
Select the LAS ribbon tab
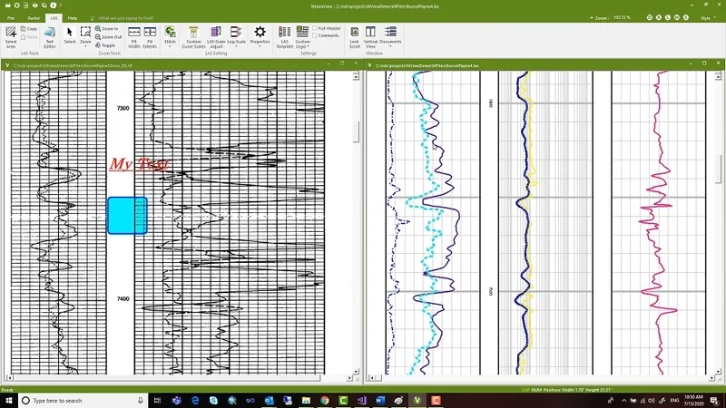click(x=54, y=18)
